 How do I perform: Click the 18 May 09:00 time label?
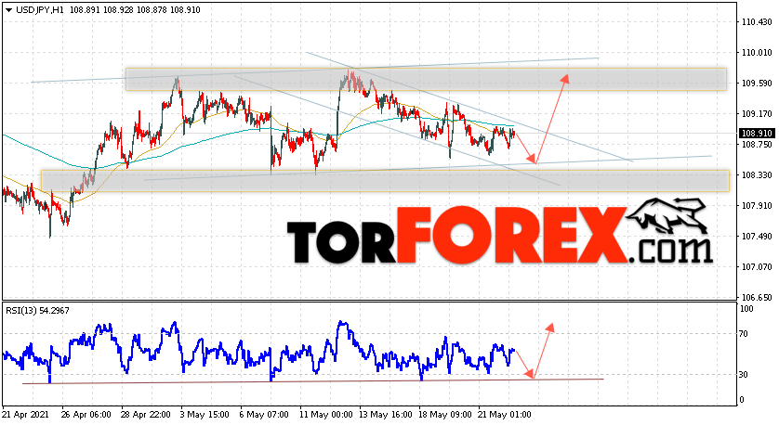pos(445,415)
